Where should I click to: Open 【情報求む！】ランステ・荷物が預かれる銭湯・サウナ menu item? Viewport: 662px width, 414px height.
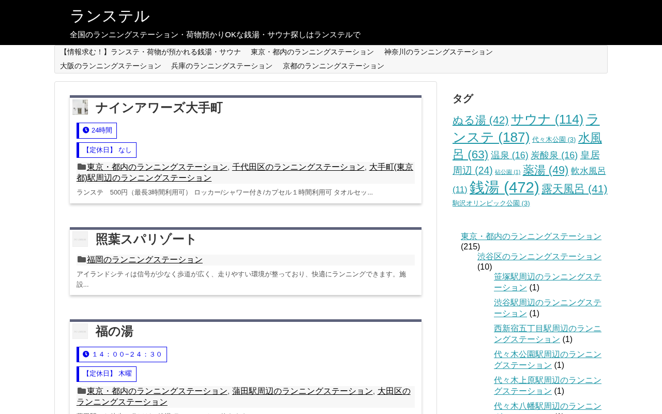(x=151, y=52)
